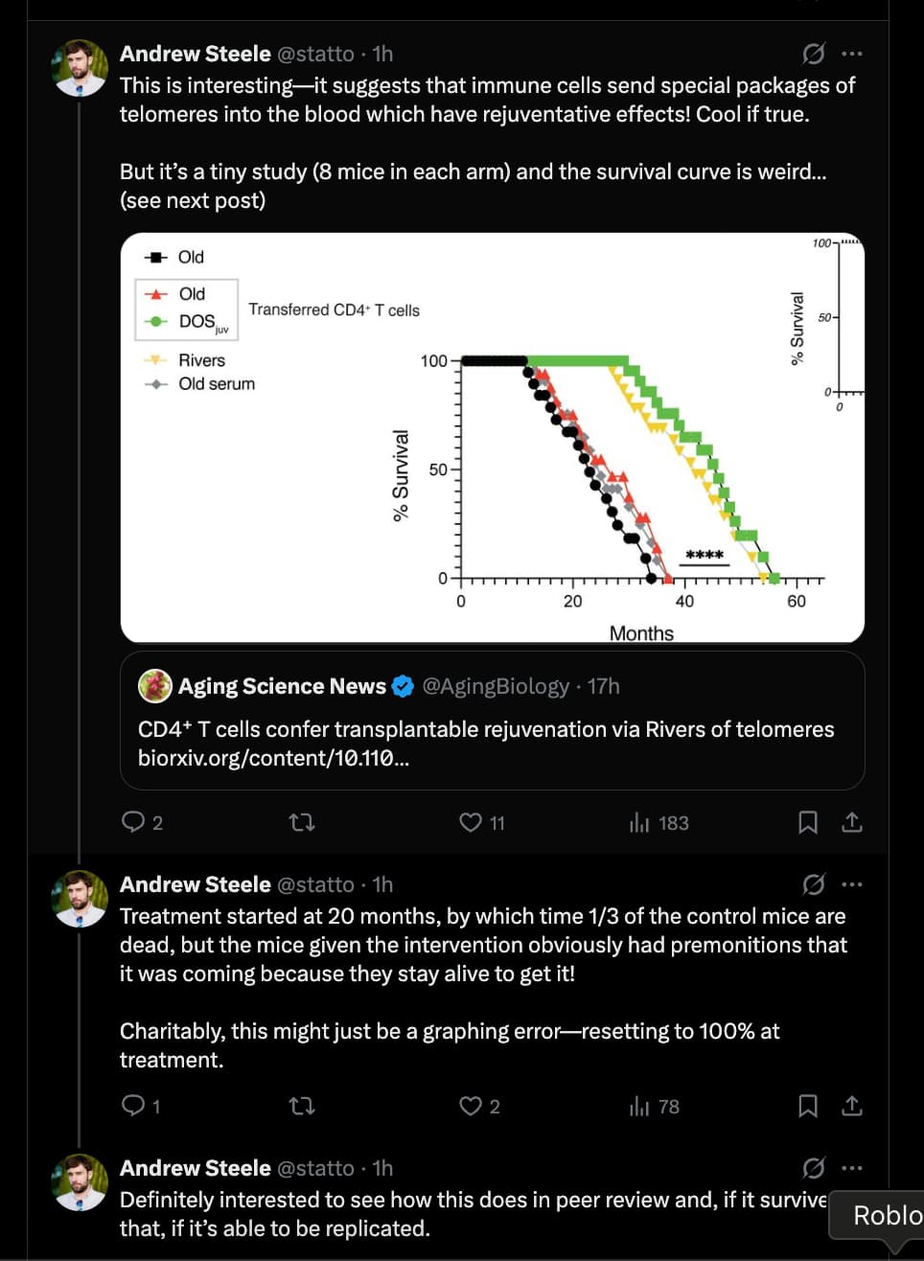Image resolution: width=924 pixels, height=1261 pixels.
Task: Click Andrew Steele's avatar on first post
Action: pyautogui.click(x=80, y=68)
